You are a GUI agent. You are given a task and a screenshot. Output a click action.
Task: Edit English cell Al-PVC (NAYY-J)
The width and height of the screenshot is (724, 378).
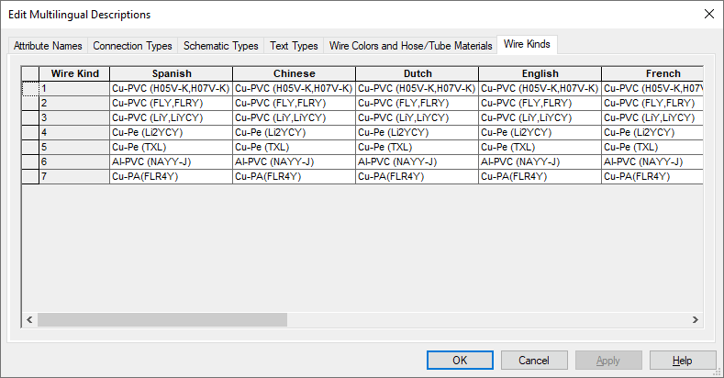pos(540,162)
